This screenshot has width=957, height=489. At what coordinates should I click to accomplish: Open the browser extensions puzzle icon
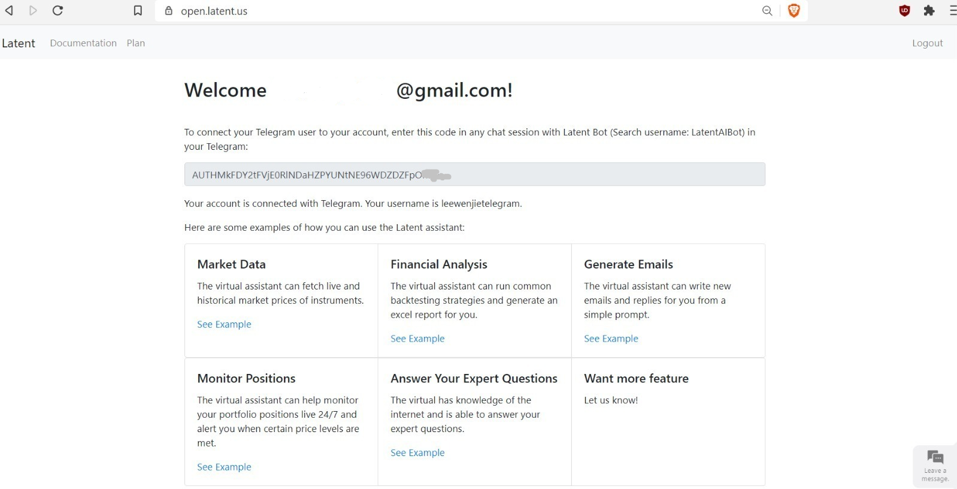[x=929, y=10]
